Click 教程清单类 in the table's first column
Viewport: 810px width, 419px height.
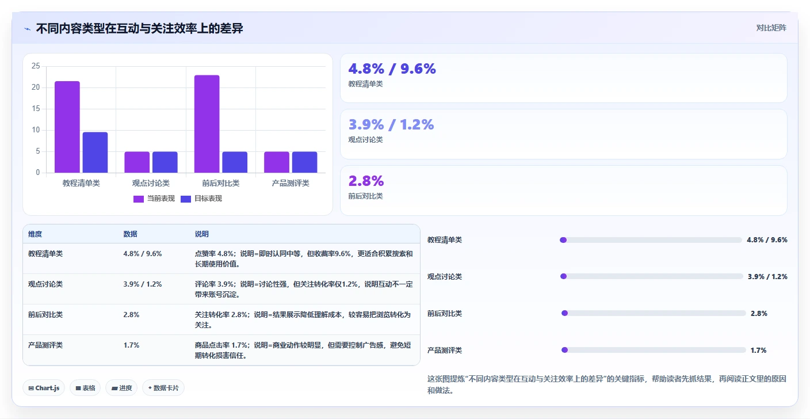coord(45,254)
